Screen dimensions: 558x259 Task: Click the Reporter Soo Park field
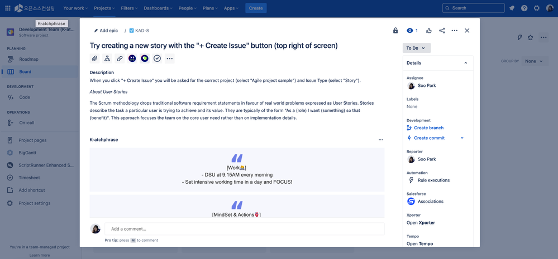[x=421, y=159]
